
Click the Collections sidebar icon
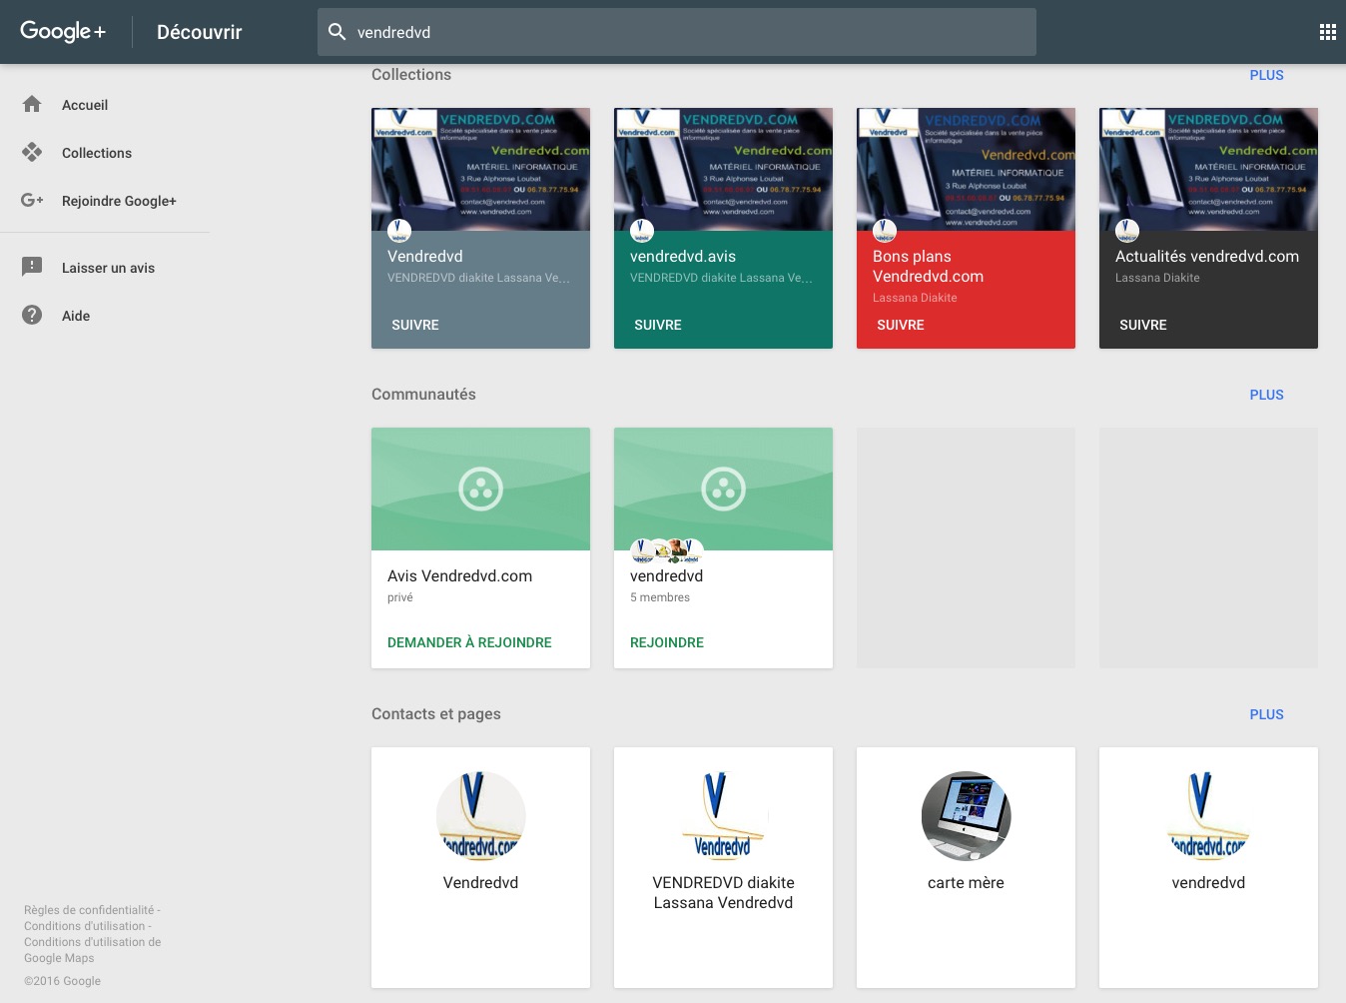tap(32, 152)
